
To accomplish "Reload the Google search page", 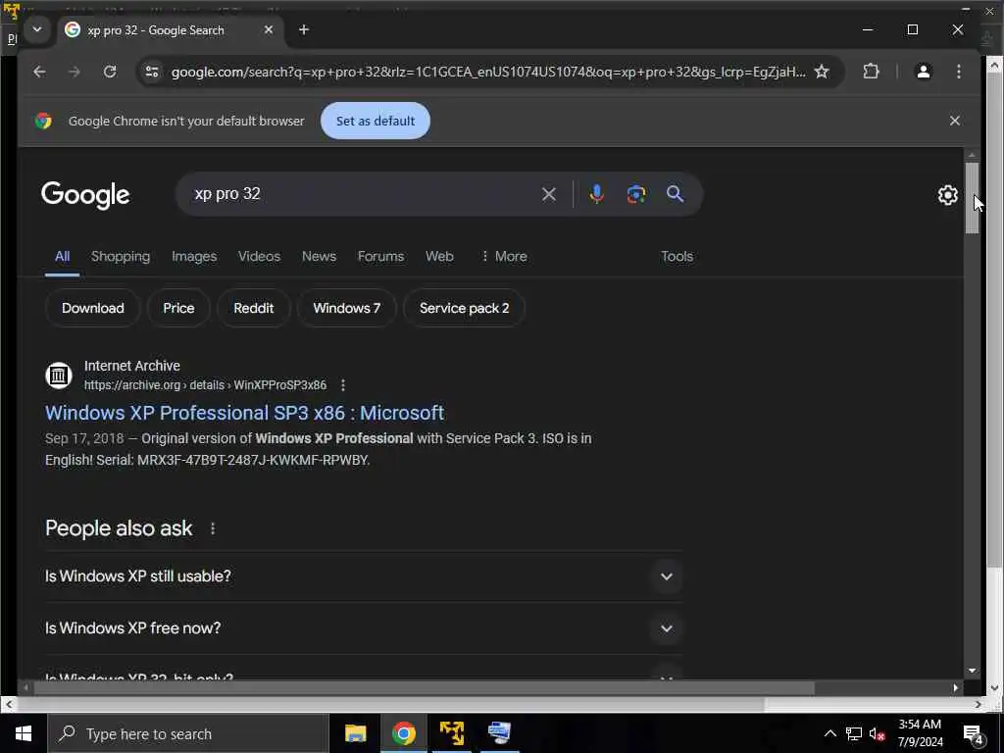I will pyautogui.click(x=110, y=72).
